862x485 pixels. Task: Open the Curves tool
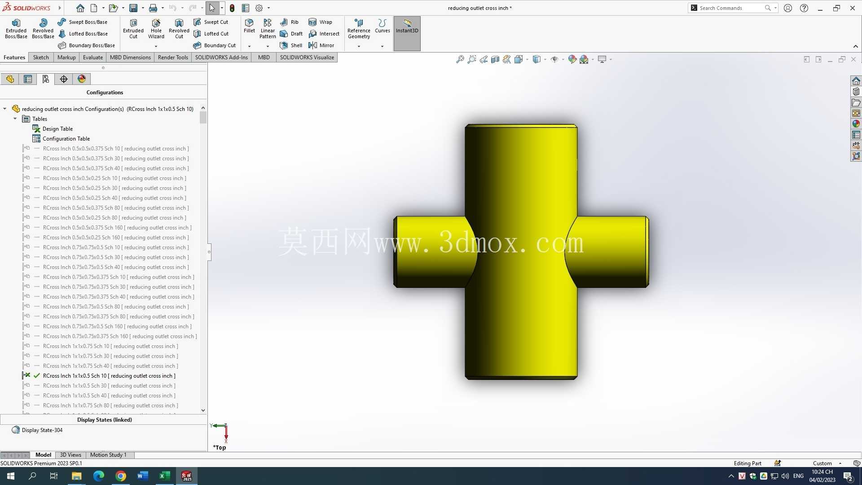pyautogui.click(x=383, y=26)
